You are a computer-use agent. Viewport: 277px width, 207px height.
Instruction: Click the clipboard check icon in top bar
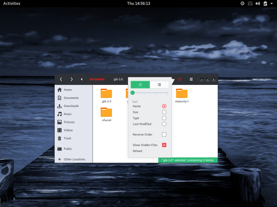[265, 3]
